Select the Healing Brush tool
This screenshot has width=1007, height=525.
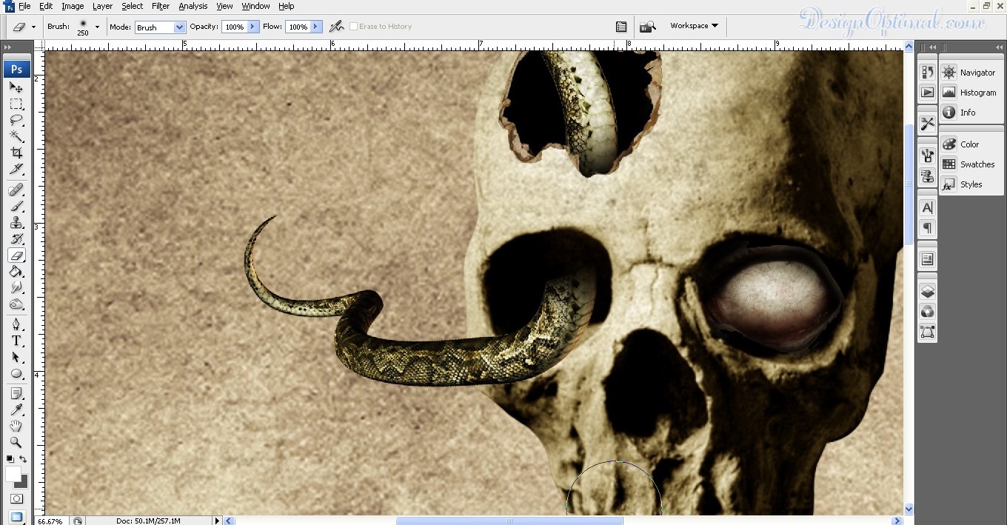(16, 190)
